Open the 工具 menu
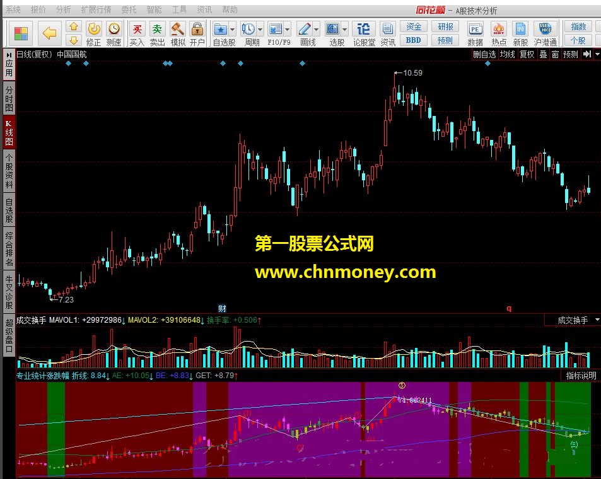Image resolution: width=601 pixels, height=479 pixels. click(x=179, y=9)
